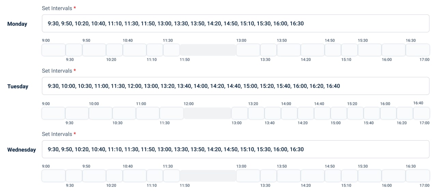The width and height of the screenshot is (437, 191).
Task: Select Monday's 15:30 to 16:00 slot
Action: [370, 50]
